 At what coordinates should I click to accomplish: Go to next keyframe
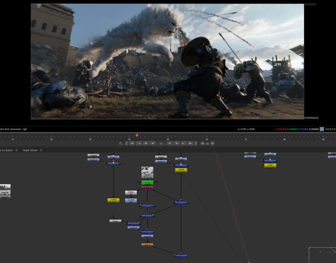point(184,143)
